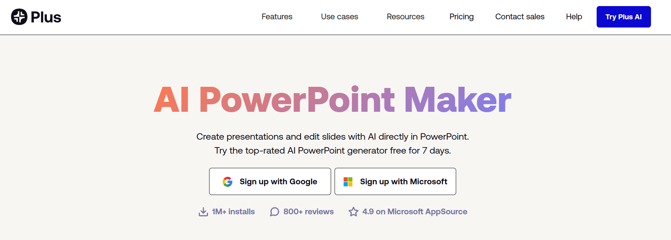This screenshot has width=671, height=240.
Task: Click the AI PowerPoint Maker heading
Action: click(332, 100)
